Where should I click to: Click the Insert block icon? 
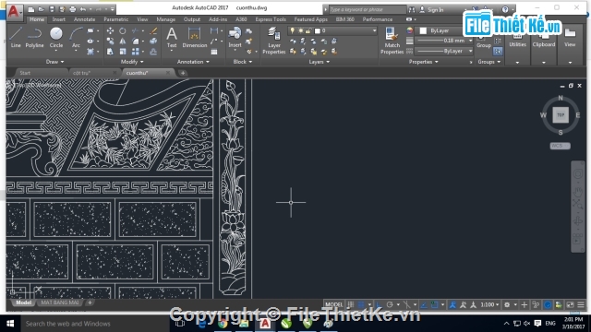pyautogui.click(x=235, y=37)
